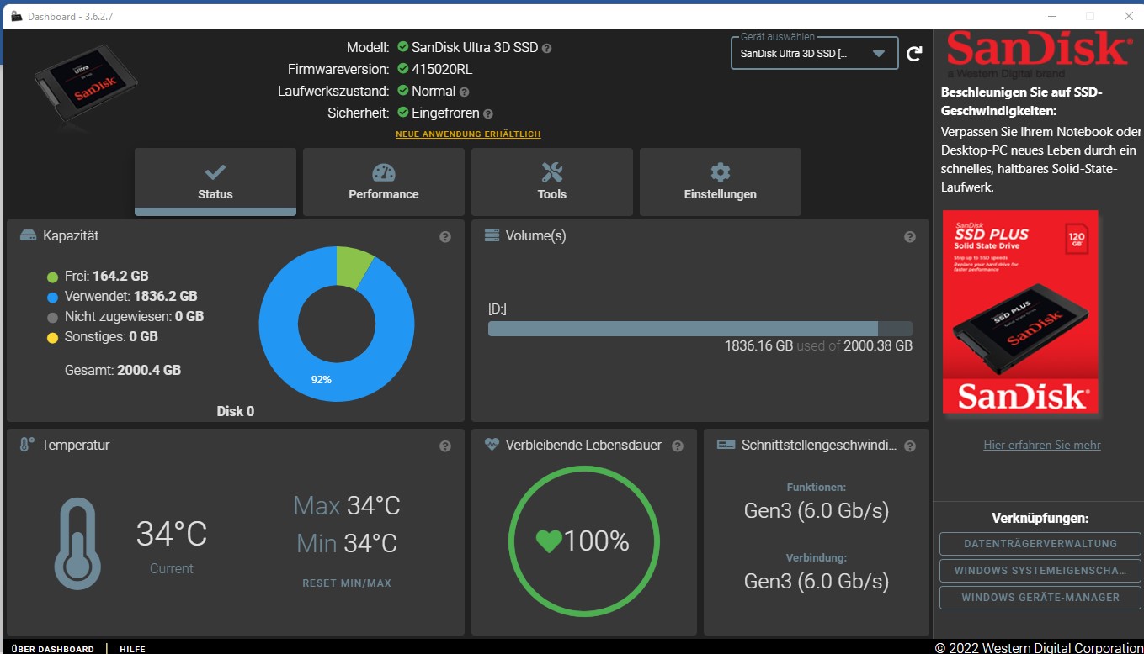
Task: Open the Einstellungen tab
Action: pos(721,182)
